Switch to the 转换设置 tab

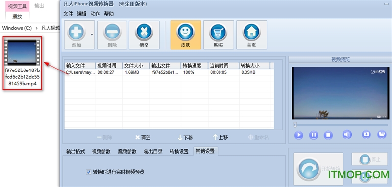(x=179, y=151)
